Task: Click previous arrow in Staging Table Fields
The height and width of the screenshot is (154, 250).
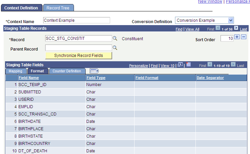Action: pyautogui.click(x=210, y=65)
